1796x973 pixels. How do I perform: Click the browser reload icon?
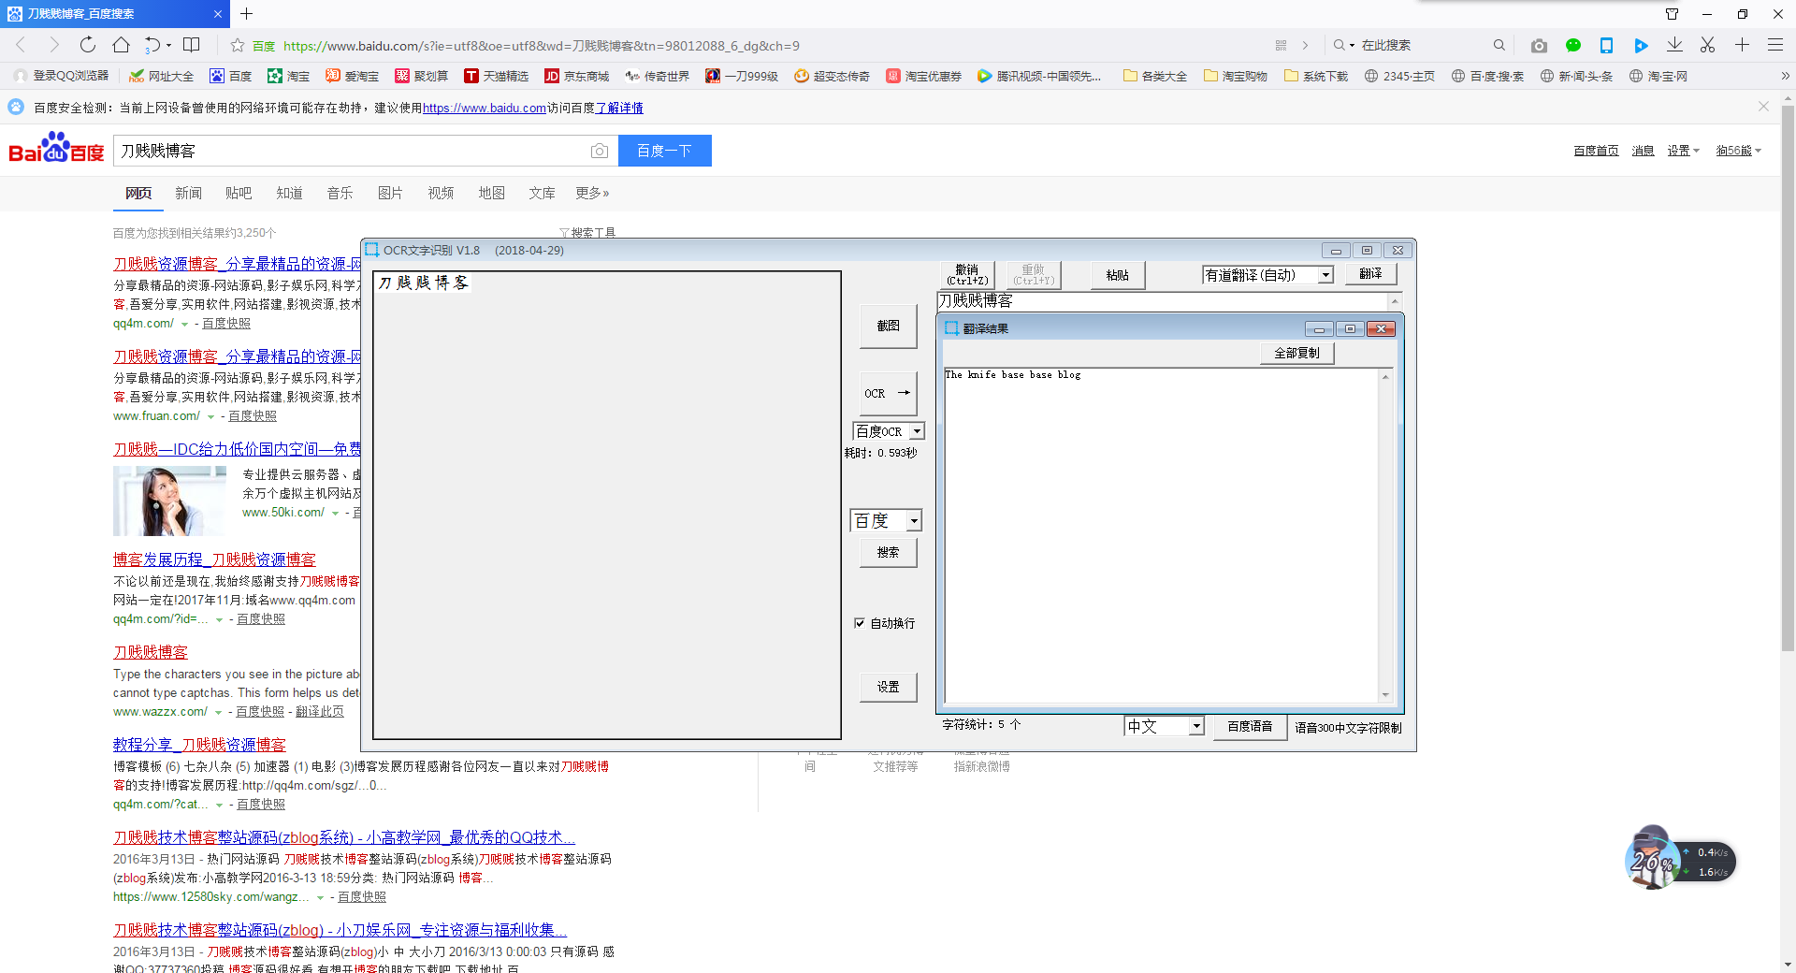[x=87, y=44]
